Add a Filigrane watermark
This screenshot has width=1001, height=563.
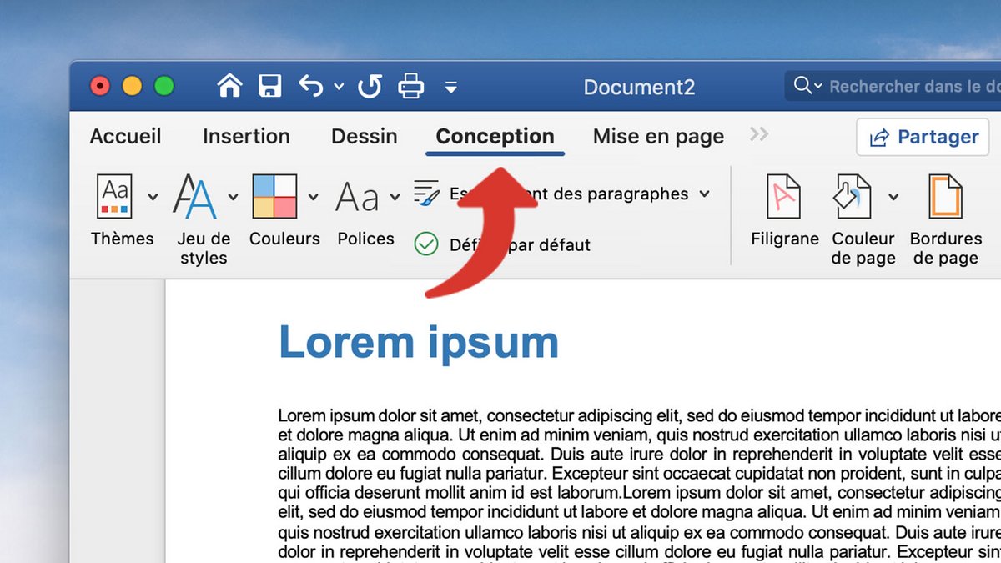point(784,211)
